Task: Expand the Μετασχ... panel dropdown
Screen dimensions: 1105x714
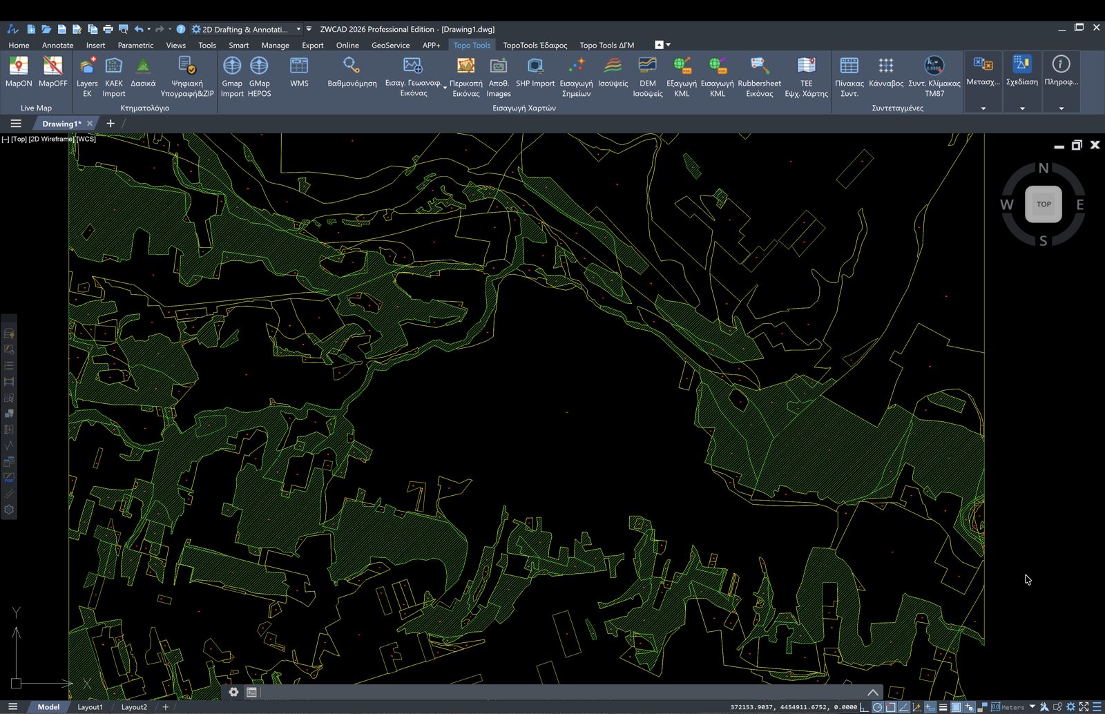Action: tap(983, 108)
